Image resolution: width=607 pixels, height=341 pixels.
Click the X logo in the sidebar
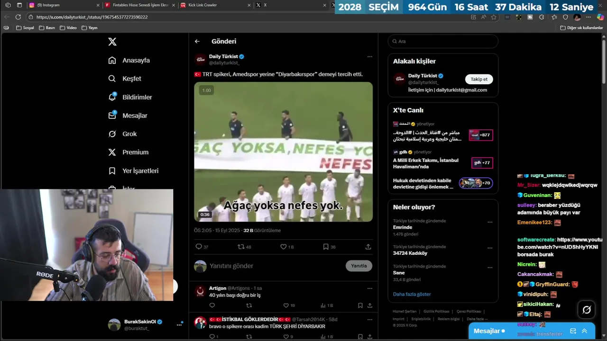(112, 42)
